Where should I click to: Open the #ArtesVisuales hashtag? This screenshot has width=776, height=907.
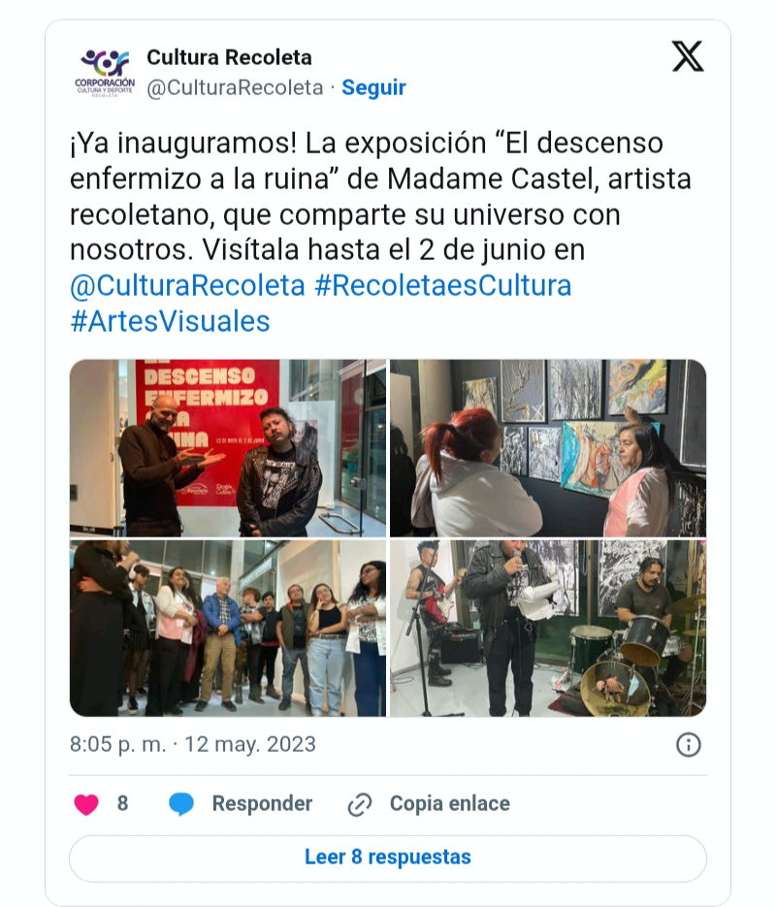coord(170,322)
